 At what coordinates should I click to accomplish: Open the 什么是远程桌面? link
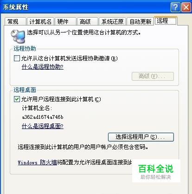click(x=43, y=126)
